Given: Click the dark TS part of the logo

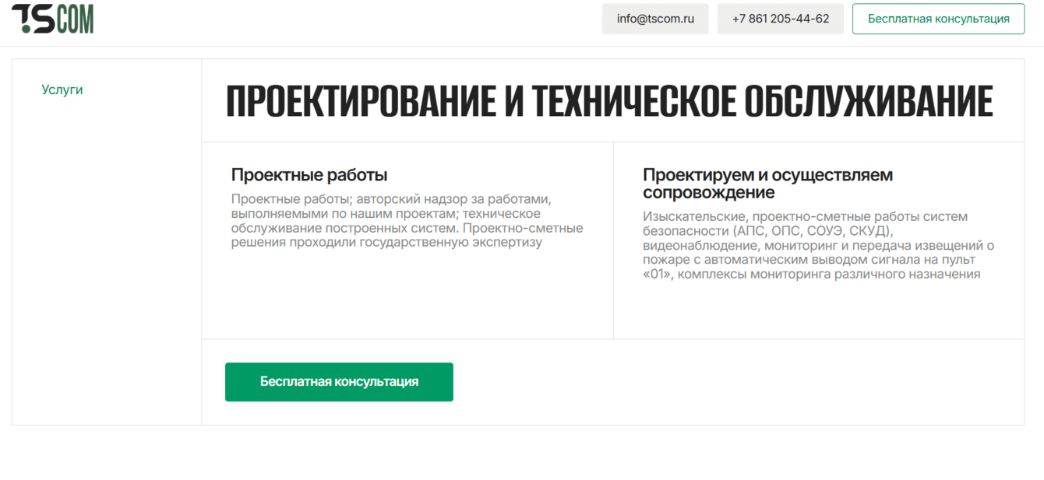Looking at the screenshot, I should (x=34, y=19).
